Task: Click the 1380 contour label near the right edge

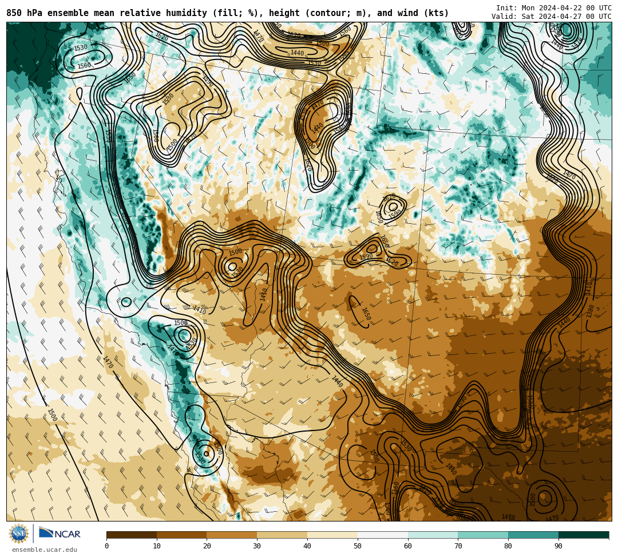Action: [590, 311]
